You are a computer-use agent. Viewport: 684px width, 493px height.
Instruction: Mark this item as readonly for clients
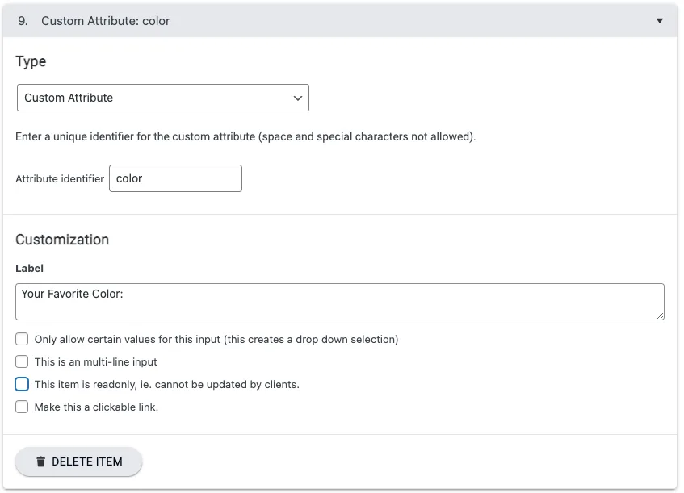pos(22,384)
